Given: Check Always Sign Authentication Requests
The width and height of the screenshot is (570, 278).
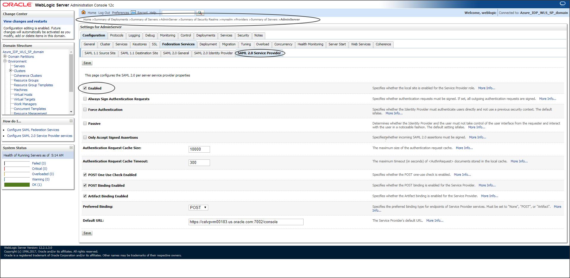Looking at the screenshot, I should click(85, 99).
